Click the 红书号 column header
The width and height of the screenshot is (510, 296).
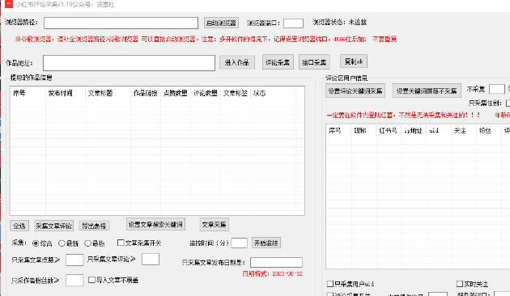pos(388,131)
